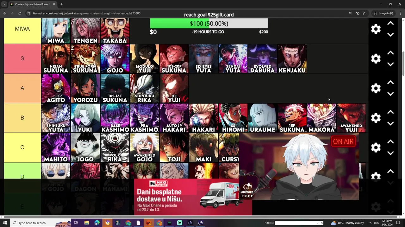The height and width of the screenshot is (227, 405).
Task: Move the S tier row down
Action: (x=390, y=64)
